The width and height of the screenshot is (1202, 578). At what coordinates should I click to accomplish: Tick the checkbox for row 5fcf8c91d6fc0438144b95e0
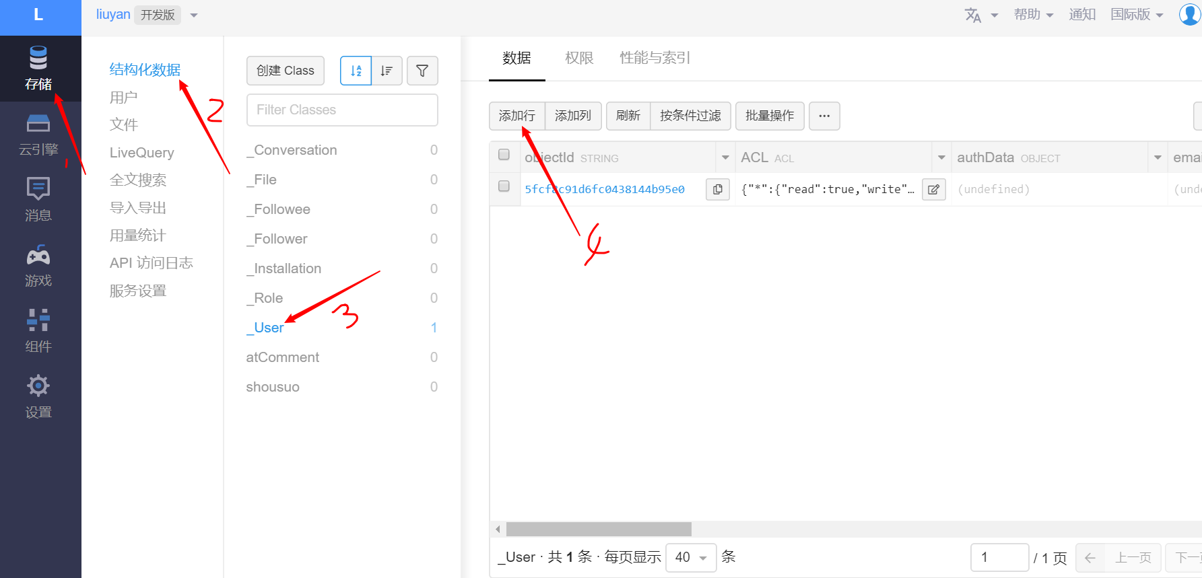point(504,186)
